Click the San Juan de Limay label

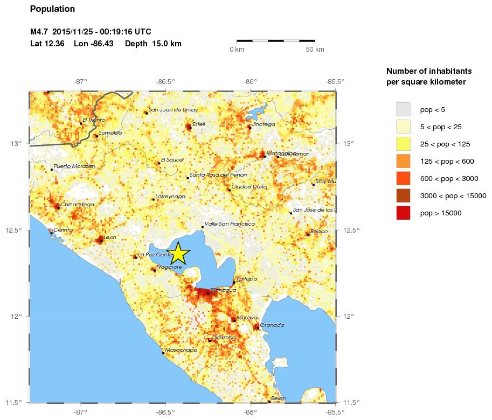click(x=173, y=110)
